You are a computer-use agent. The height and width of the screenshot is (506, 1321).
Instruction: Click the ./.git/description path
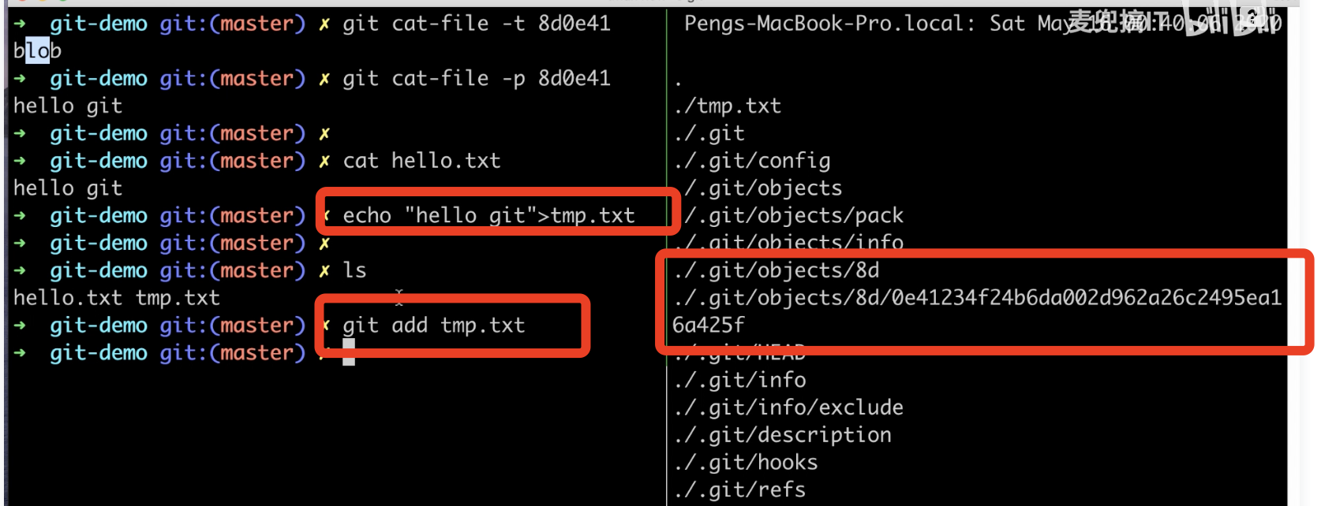click(783, 435)
